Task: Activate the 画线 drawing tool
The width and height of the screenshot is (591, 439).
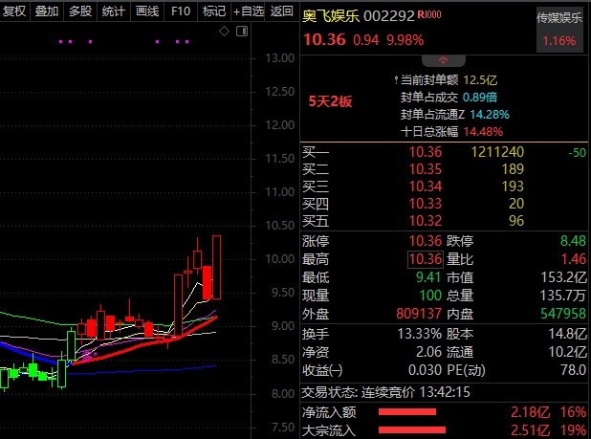Action: (x=147, y=11)
